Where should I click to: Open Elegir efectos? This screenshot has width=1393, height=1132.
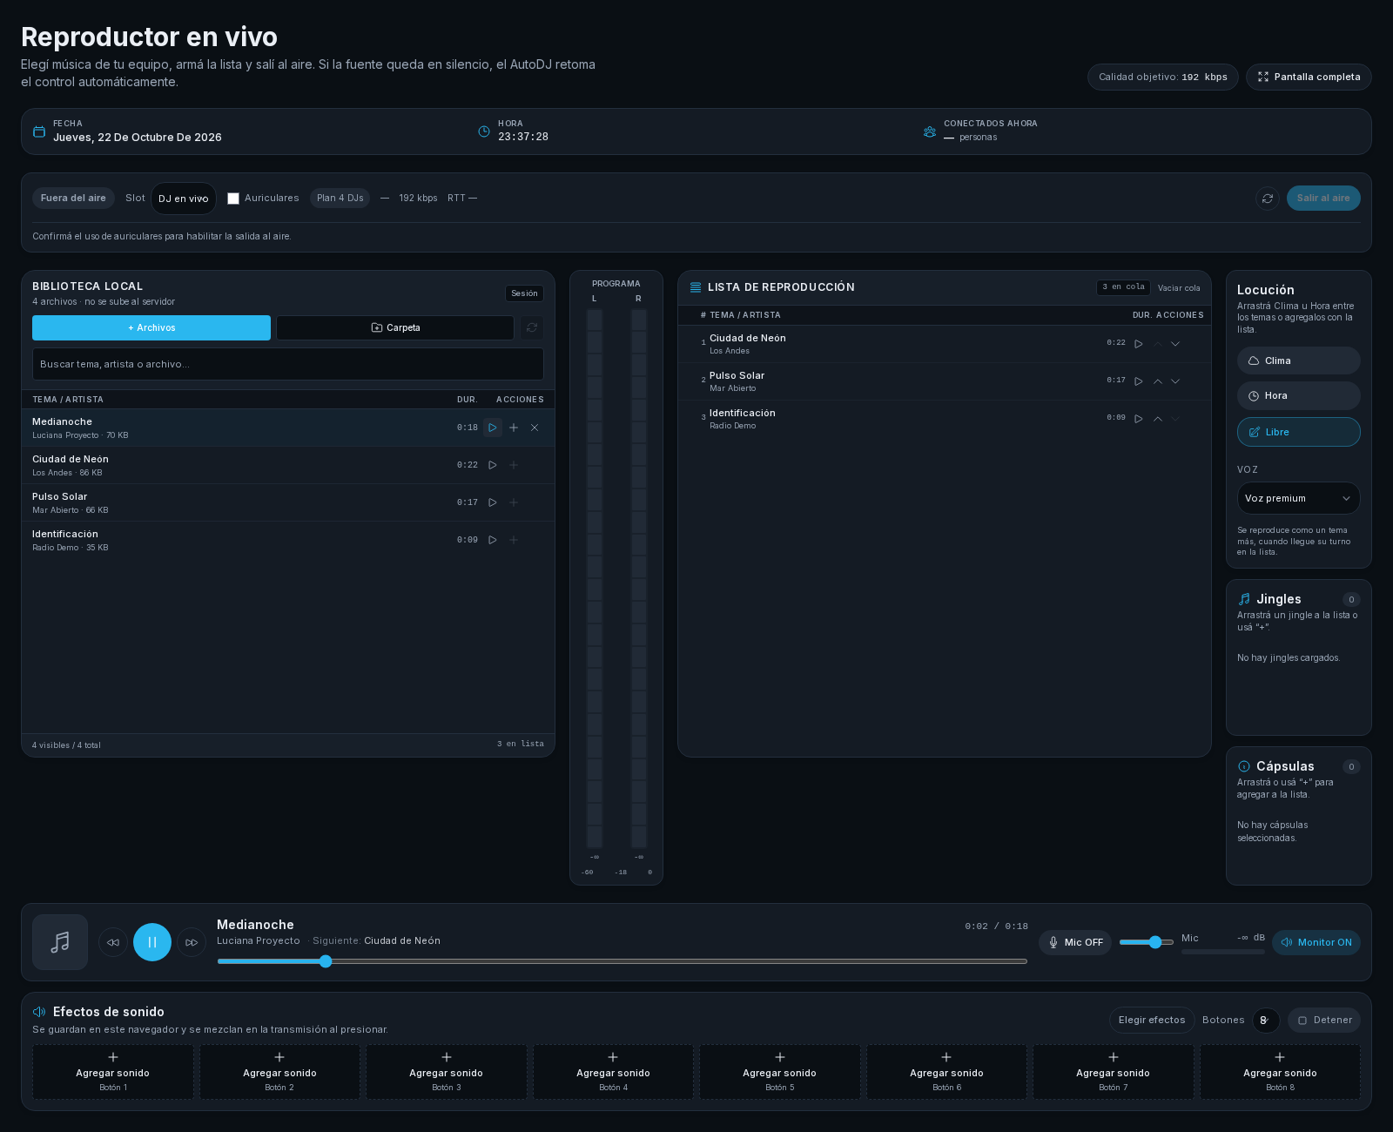(x=1152, y=1020)
